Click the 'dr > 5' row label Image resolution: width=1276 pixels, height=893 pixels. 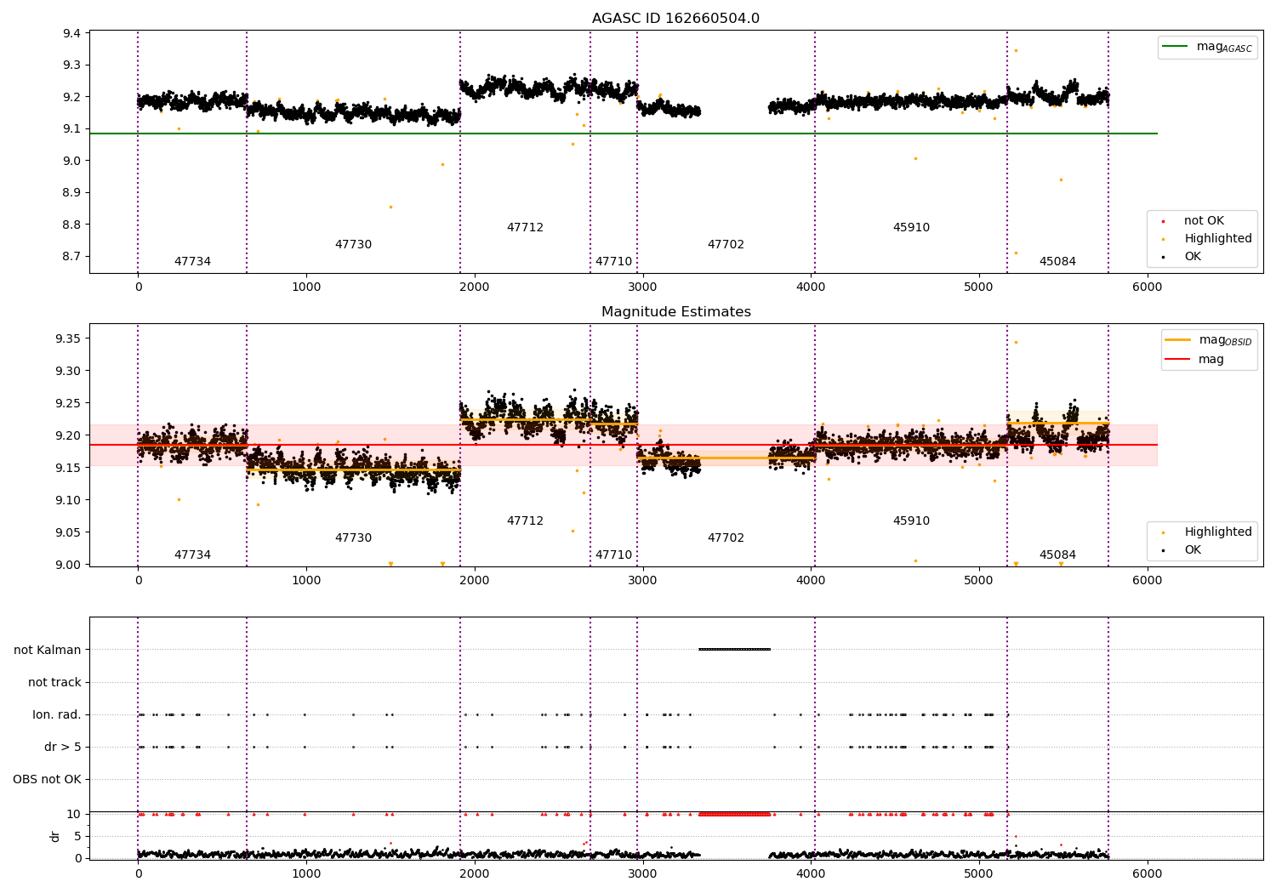click(63, 747)
